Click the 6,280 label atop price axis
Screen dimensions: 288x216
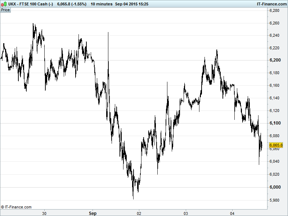point(275,10)
